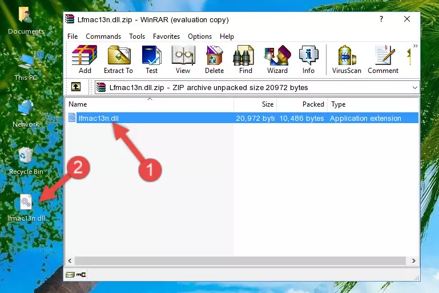The image size is (439, 293).
Task: Select lfmac13n.dll file on desktop
Action: pyautogui.click(x=26, y=208)
